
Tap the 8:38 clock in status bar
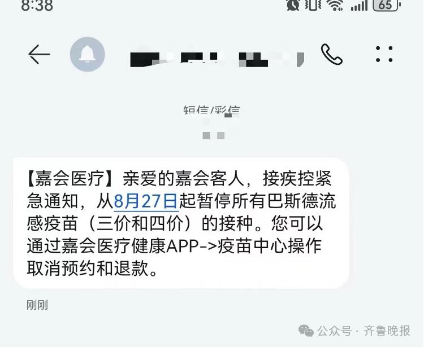pos(37,6)
